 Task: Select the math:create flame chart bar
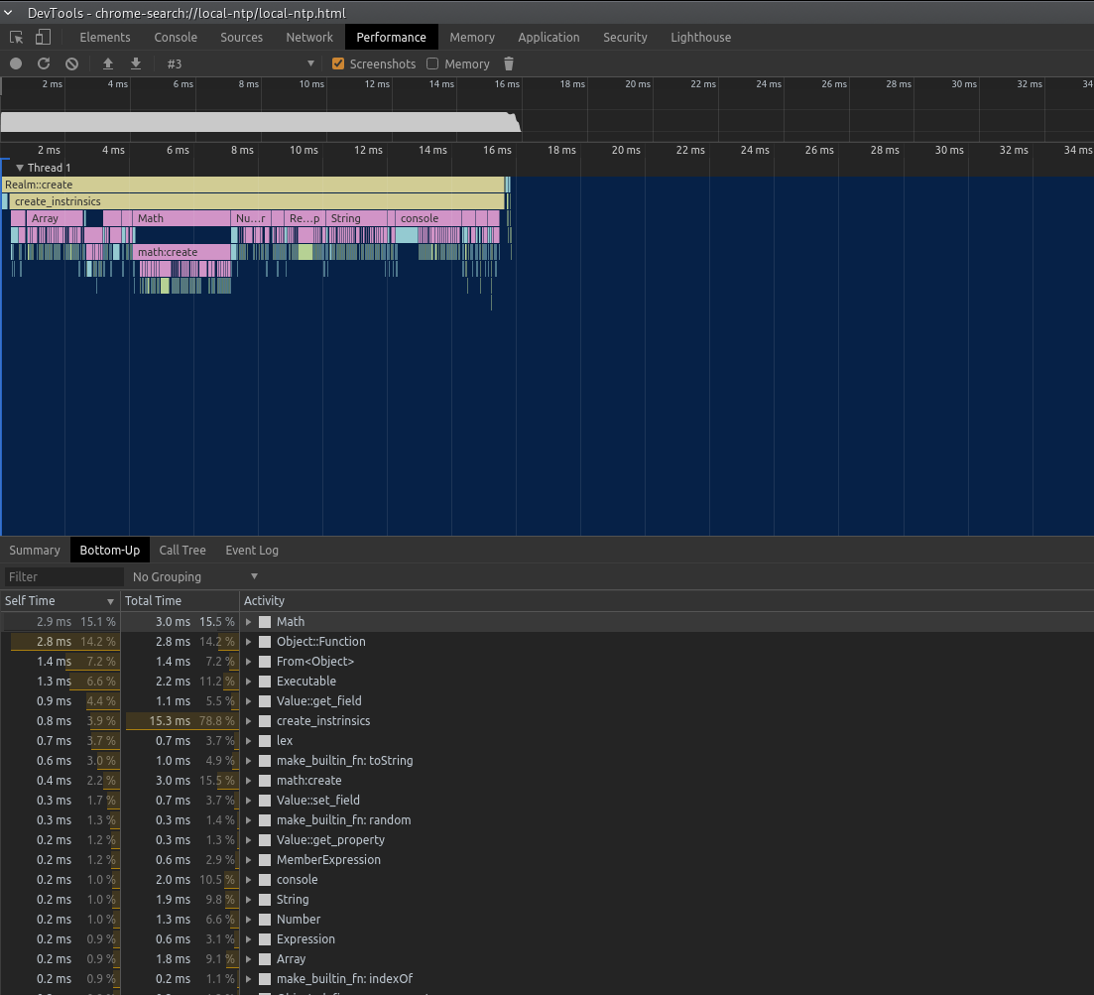[182, 252]
